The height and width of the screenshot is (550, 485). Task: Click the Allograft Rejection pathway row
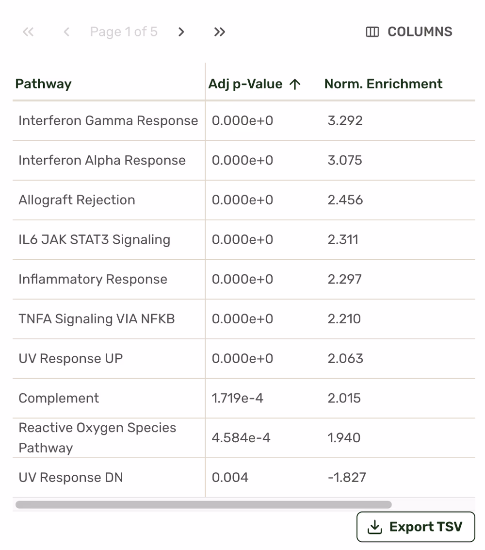click(x=77, y=200)
